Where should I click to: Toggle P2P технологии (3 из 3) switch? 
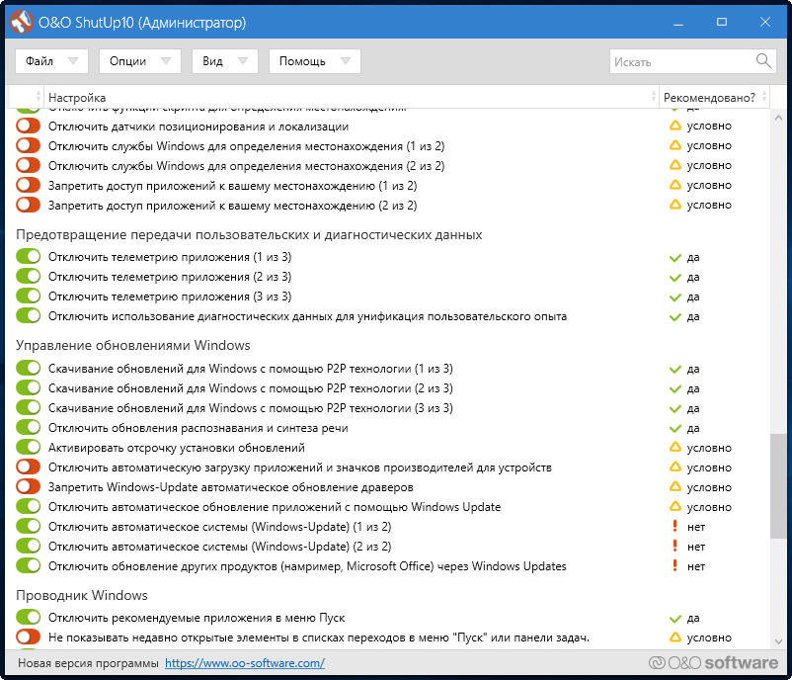[28, 407]
